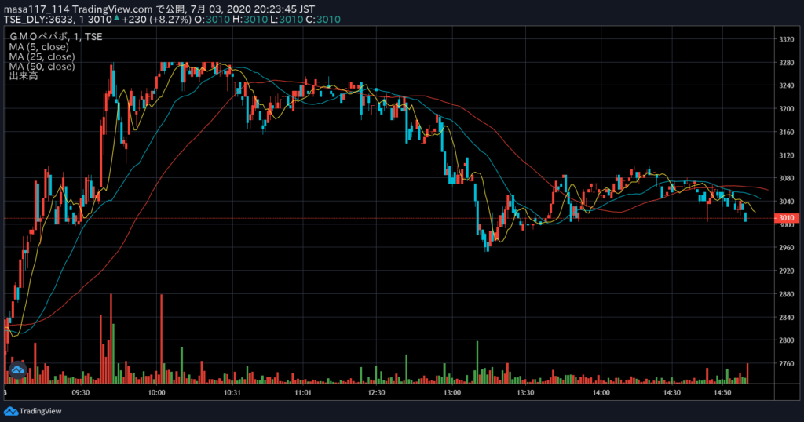Click the C:3010 close value
Screen dimensions: 804x422
point(323,20)
